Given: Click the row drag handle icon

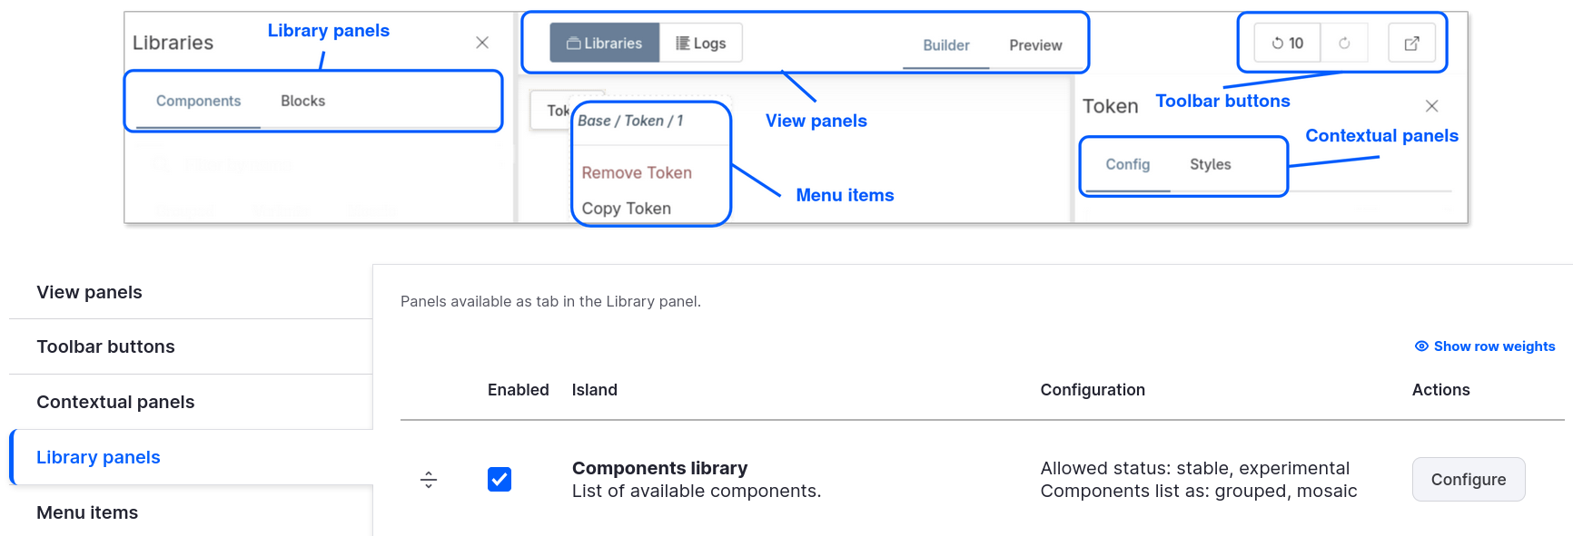Looking at the screenshot, I should pyautogui.click(x=428, y=479).
